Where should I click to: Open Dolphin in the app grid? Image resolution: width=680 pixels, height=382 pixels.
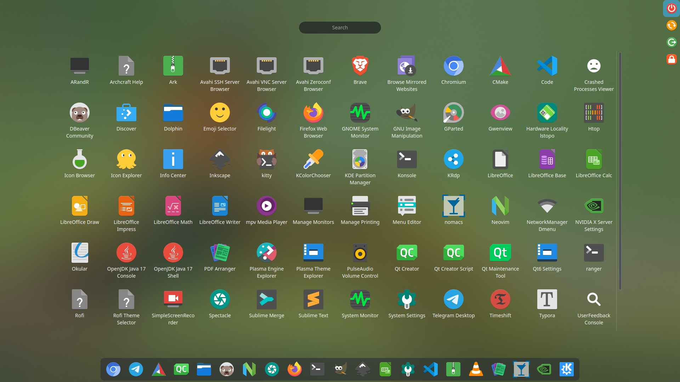tap(173, 117)
